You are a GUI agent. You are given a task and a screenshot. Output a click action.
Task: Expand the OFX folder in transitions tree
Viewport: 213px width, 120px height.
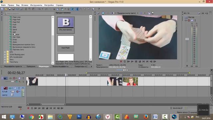point(5,52)
